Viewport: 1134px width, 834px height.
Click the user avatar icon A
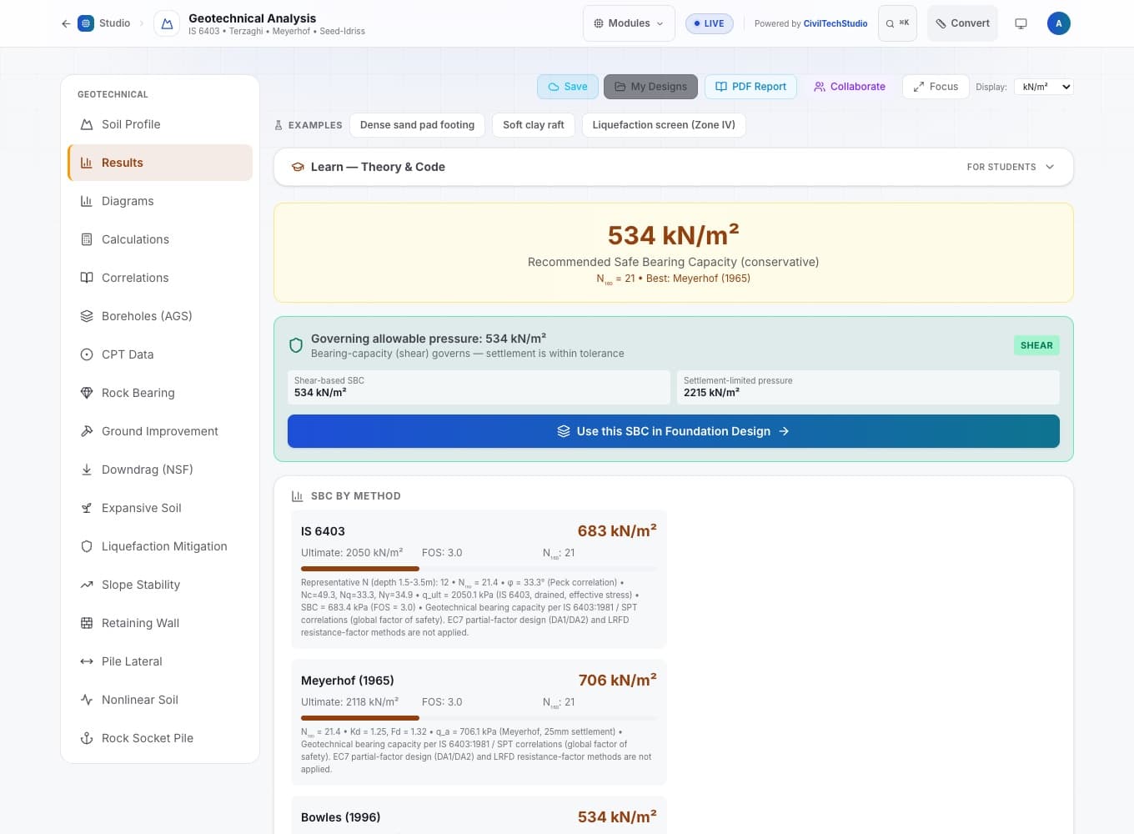1058,23
